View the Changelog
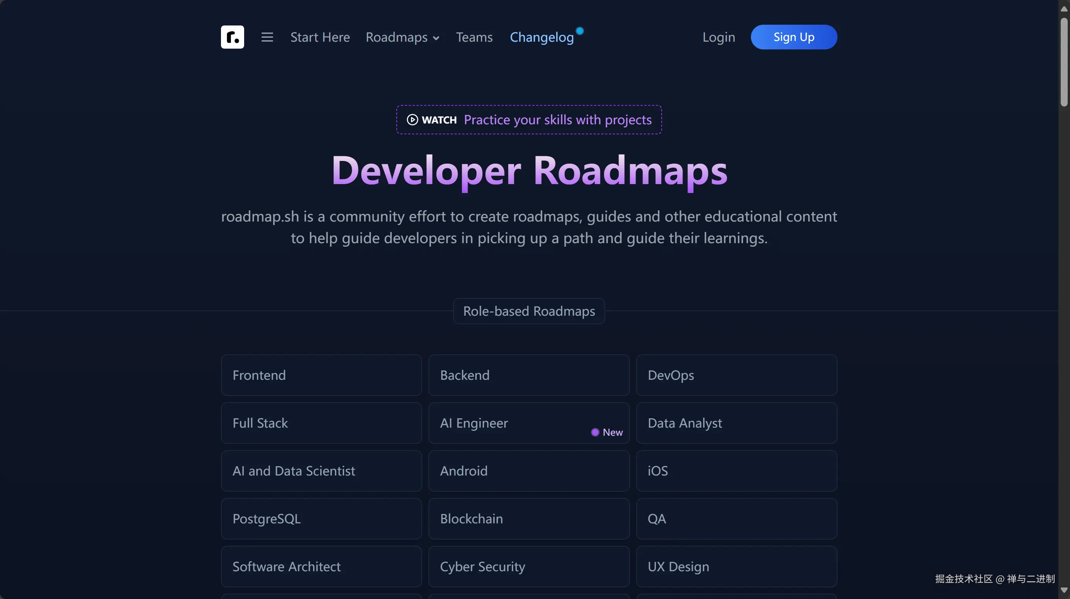This screenshot has width=1070, height=599. tap(541, 37)
